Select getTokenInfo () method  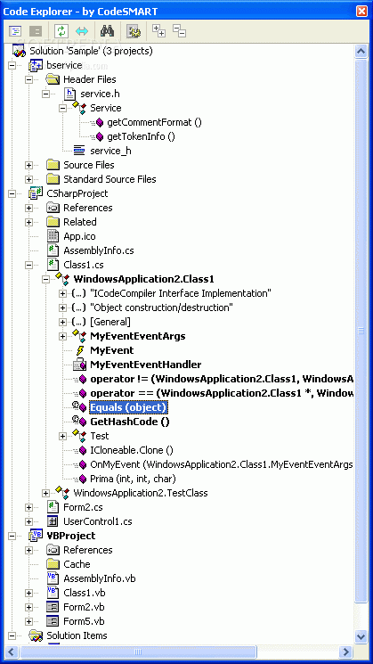[141, 136]
